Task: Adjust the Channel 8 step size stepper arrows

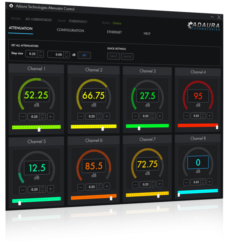Action: pos(203,182)
